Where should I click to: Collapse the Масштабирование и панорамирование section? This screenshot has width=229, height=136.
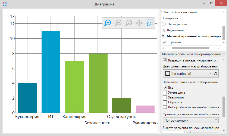(224, 54)
